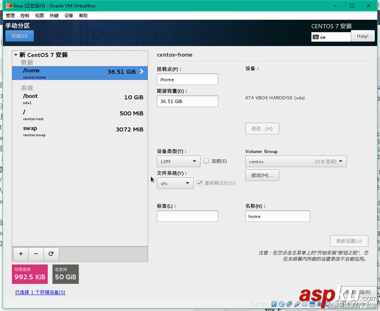The width and height of the screenshot is (380, 311).
Task: Click the arrow chevron on the /home row
Action: click(142, 71)
